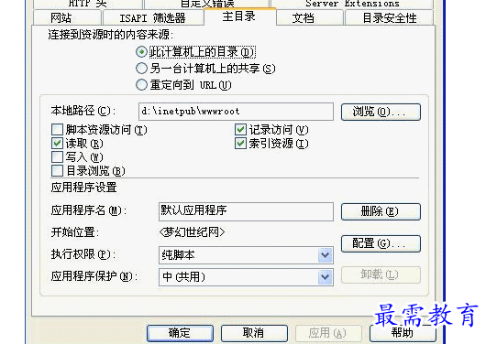Image resolution: width=486 pixels, height=344 pixels.
Task: Open 配置 configuration button
Action: tap(381, 243)
